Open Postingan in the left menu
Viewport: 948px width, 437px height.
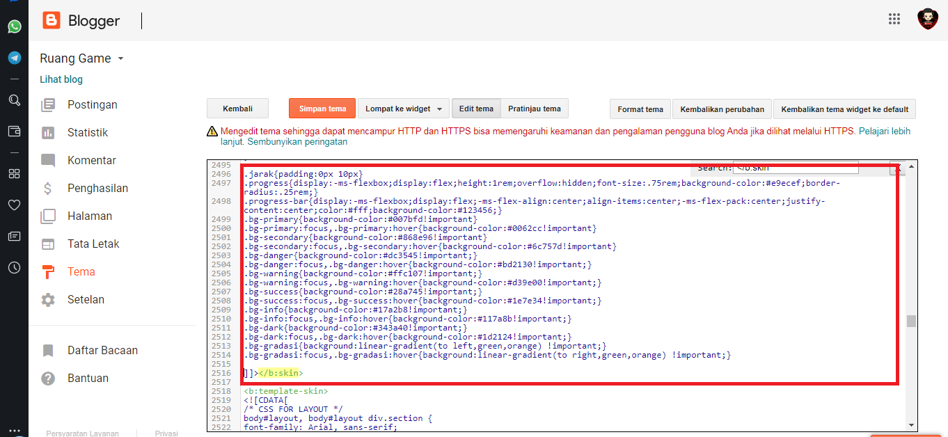(x=92, y=105)
